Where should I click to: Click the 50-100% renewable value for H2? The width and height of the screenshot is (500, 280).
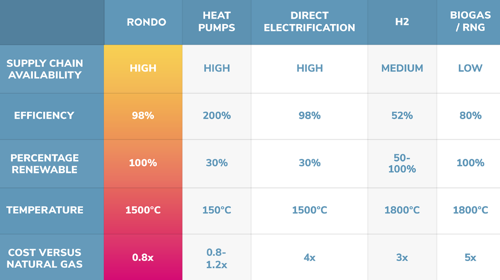[402, 163]
